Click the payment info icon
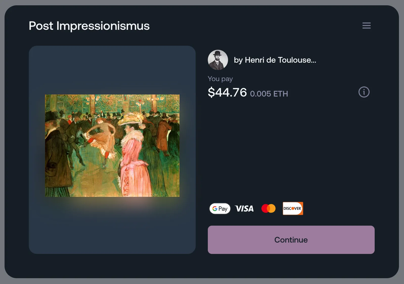The height and width of the screenshot is (284, 404). pos(364,92)
